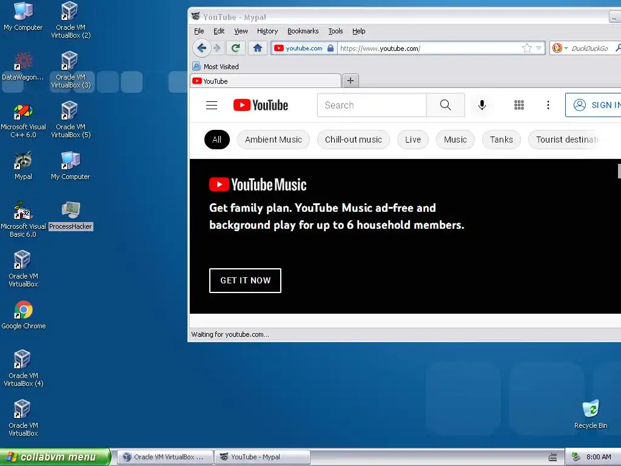Screen dimensions: 621x466
Task: Select the All filter chip
Action: click(x=217, y=140)
